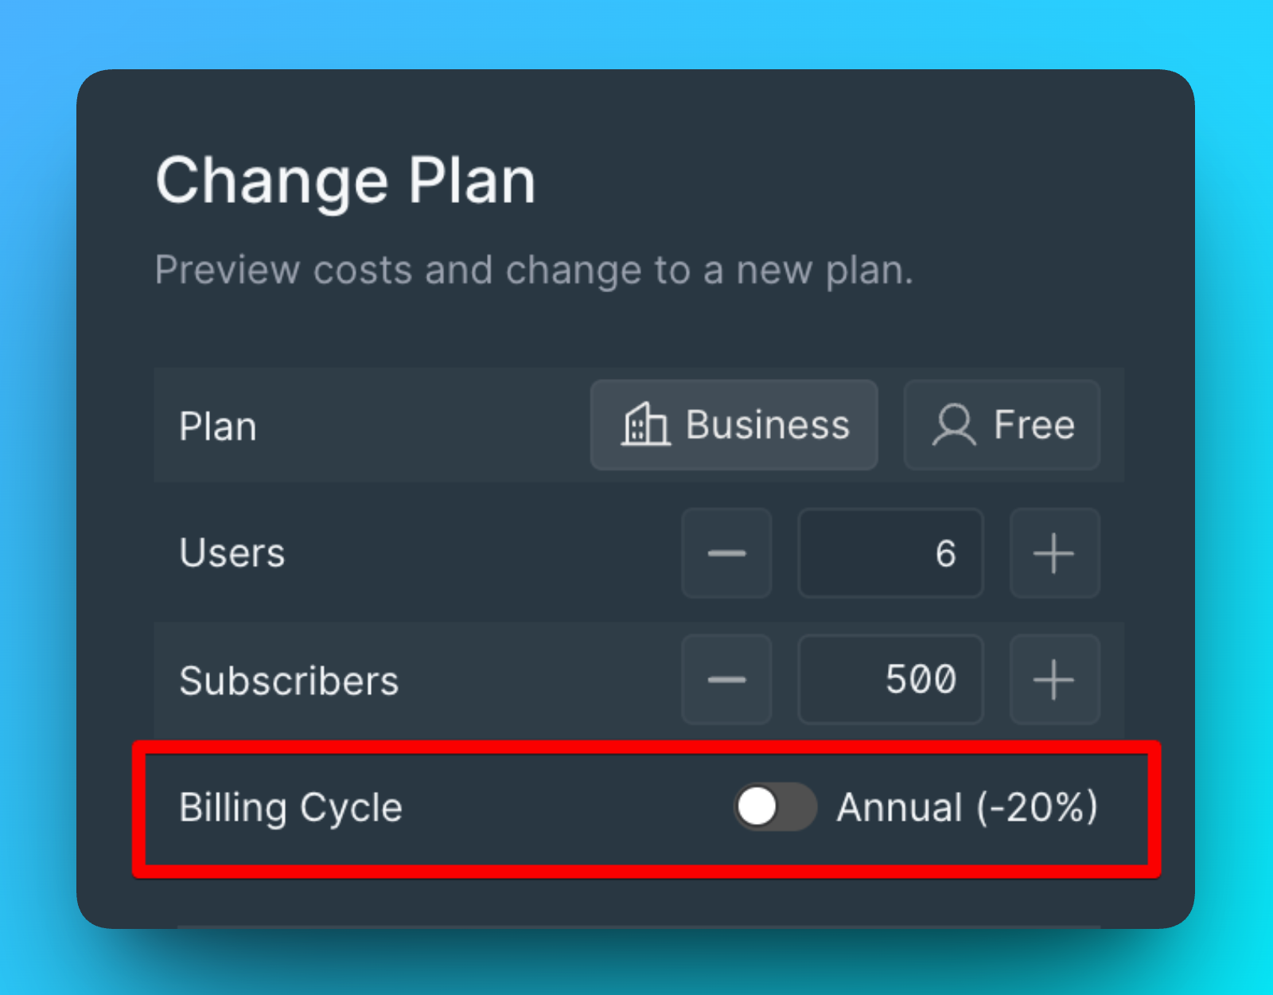The width and height of the screenshot is (1273, 995).
Task: Increase Subscribers with the plus icon
Action: [x=1054, y=680]
